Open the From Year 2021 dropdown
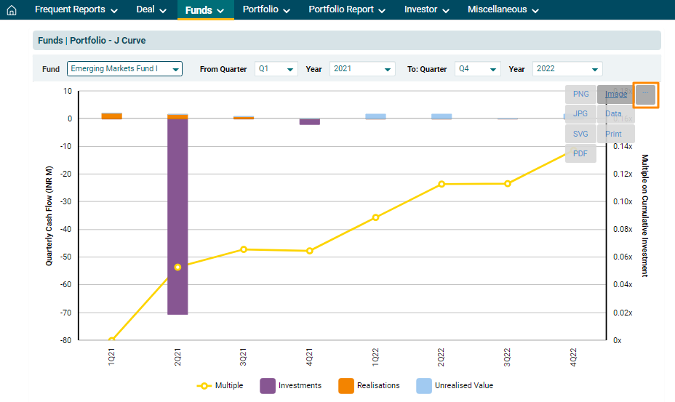Screen dimensions: 675x402 point(362,69)
